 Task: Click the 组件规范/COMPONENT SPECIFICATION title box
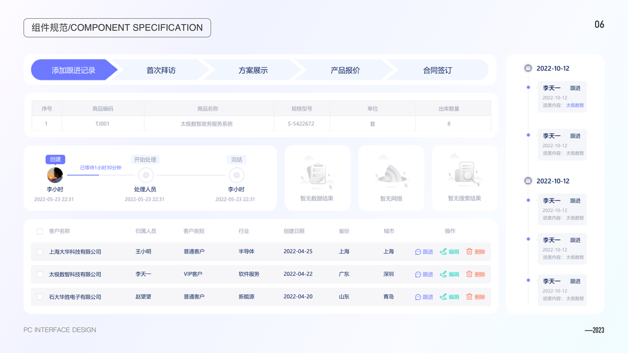coord(117,28)
